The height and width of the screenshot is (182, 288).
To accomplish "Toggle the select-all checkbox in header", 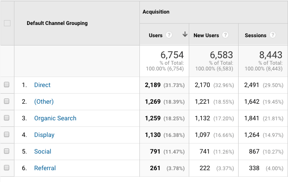I will coord(7,23).
